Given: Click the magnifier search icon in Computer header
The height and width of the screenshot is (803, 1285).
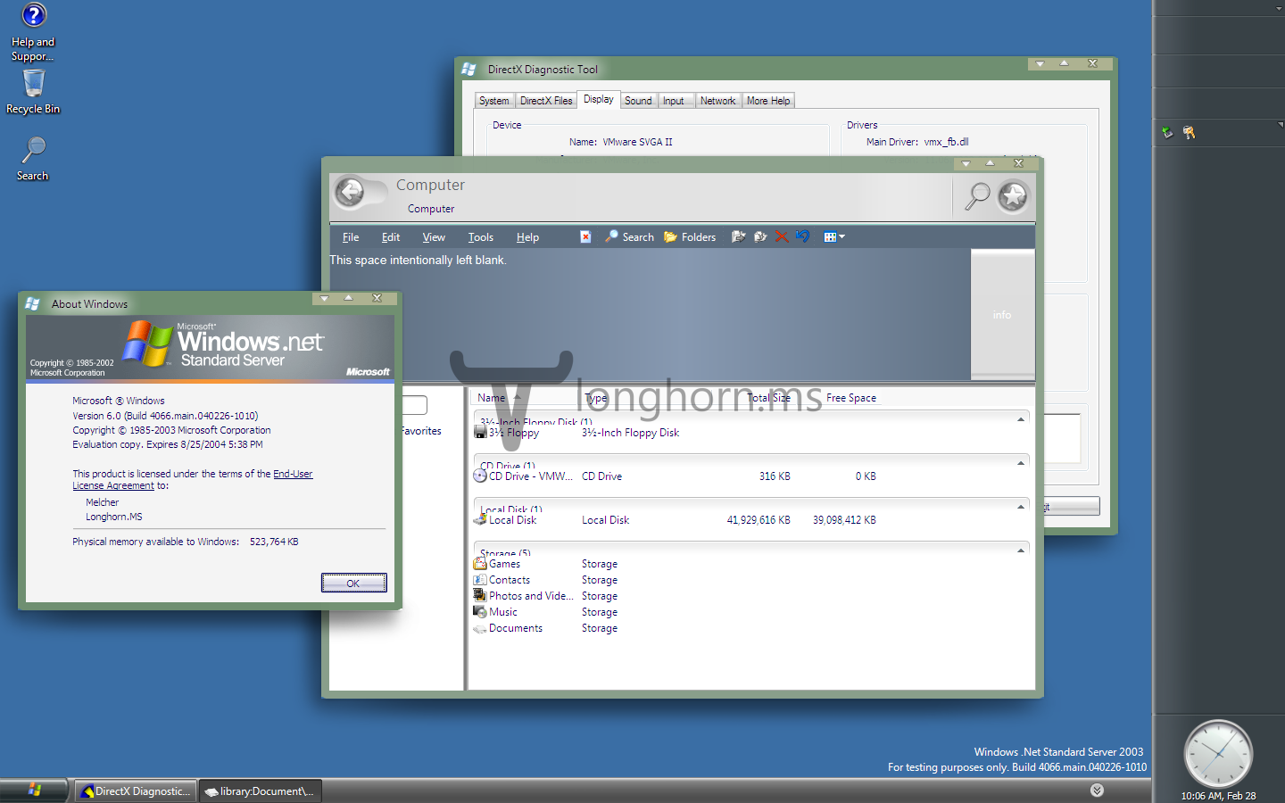Looking at the screenshot, I should point(978,196).
